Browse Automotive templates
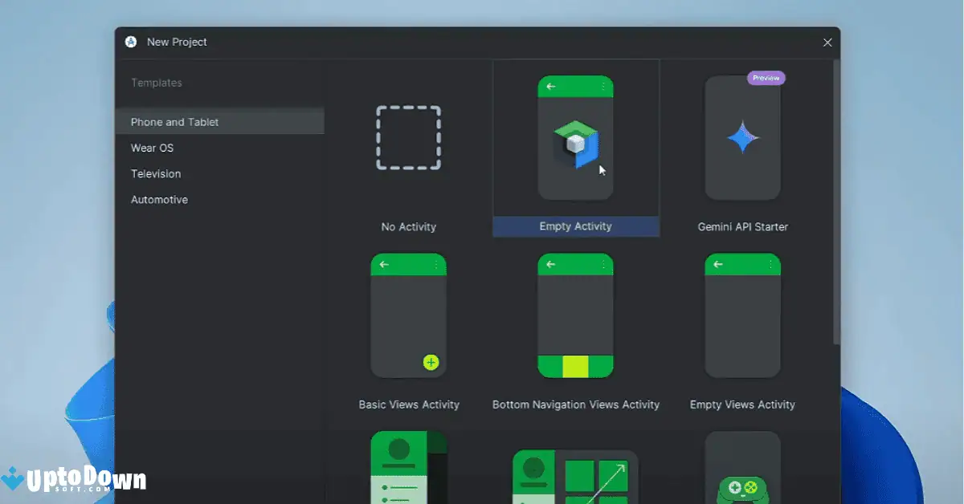The image size is (964, 504). point(158,199)
